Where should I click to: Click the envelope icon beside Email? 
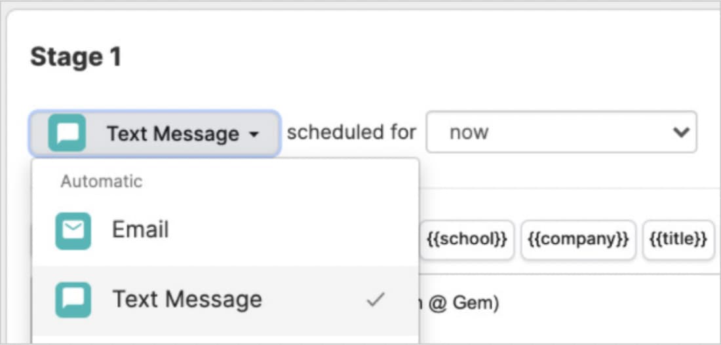point(73,230)
